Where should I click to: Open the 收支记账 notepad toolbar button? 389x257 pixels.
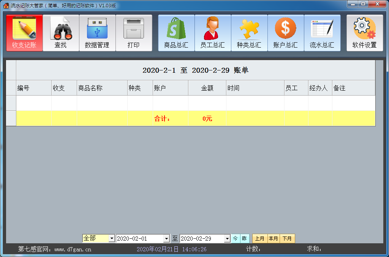pyautogui.click(x=25, y=33)
